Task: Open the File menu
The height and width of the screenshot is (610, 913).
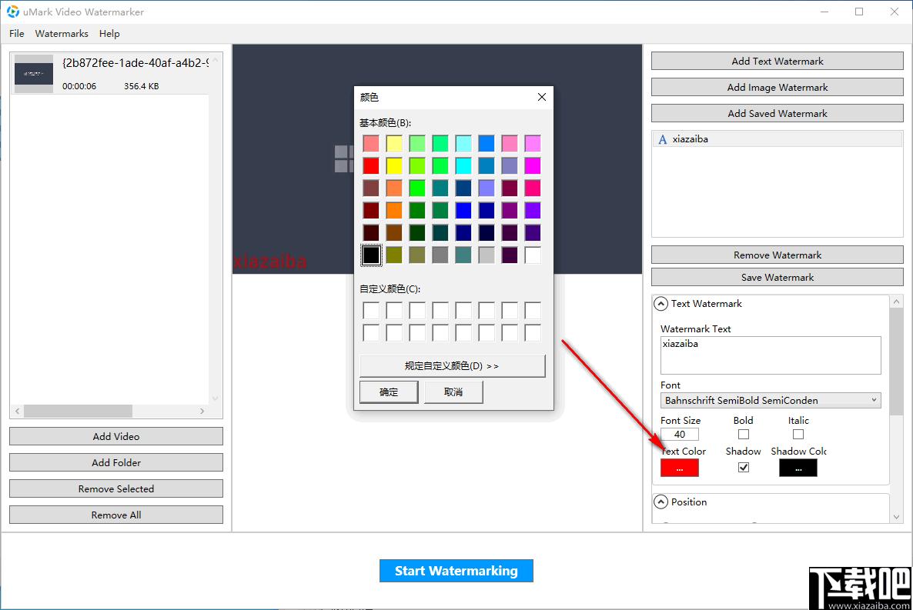Action: [x=17, y=34]
